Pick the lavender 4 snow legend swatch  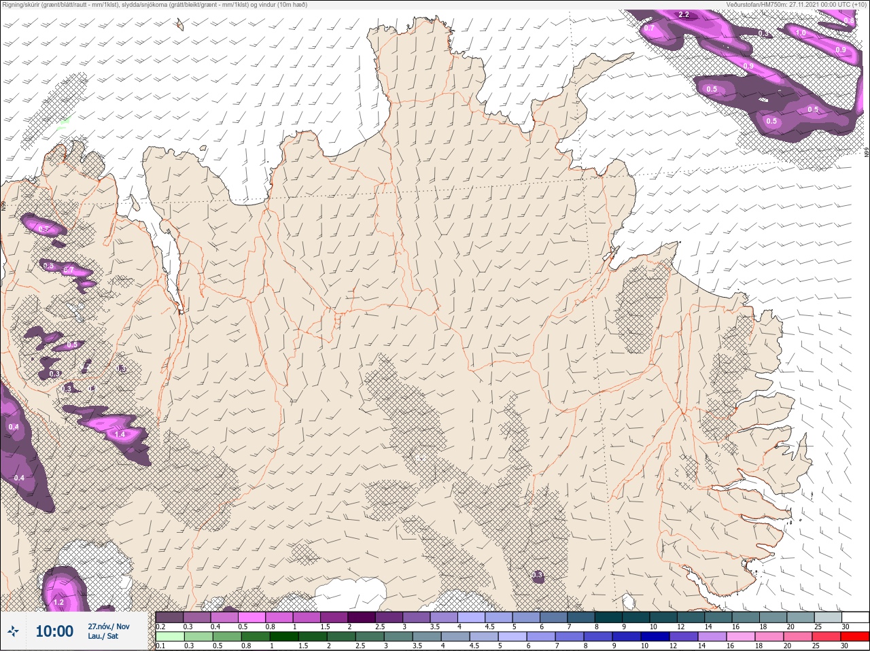coord(471,617)
